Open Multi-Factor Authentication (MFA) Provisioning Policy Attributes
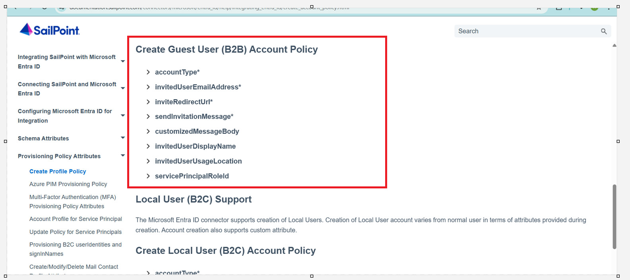The width and height of the screenshot is (630, 280). pos(73,201)
